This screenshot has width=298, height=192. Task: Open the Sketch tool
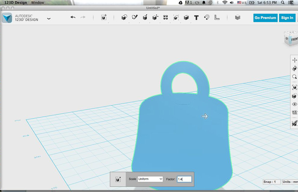pos(134,17)
